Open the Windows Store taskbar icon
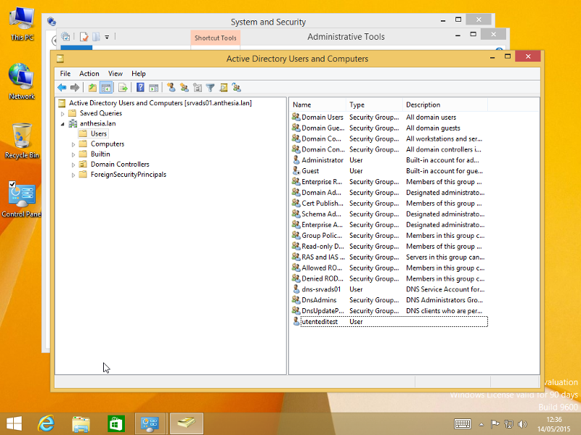The image size is (581, 435). tap(115, 424)
